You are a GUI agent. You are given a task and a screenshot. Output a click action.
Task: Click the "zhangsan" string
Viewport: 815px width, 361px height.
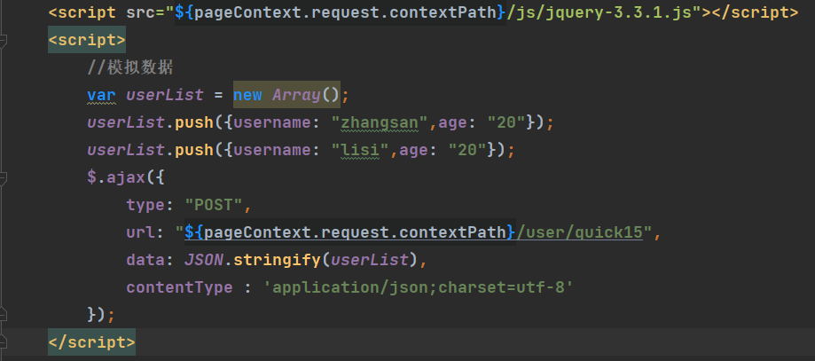click(379, 122)
